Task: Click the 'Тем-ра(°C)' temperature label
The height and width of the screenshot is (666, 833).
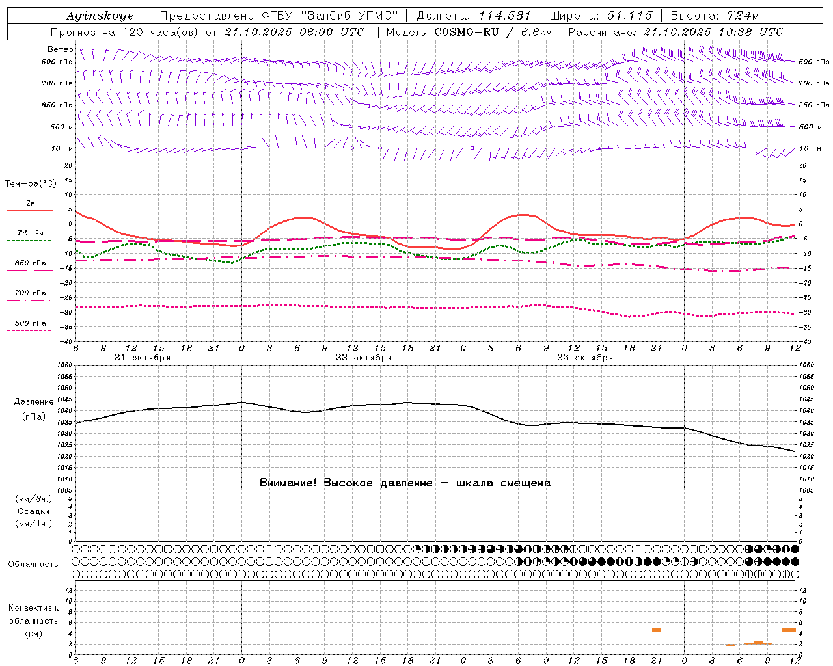Action: pyautogui.click(x=31, y=184)
